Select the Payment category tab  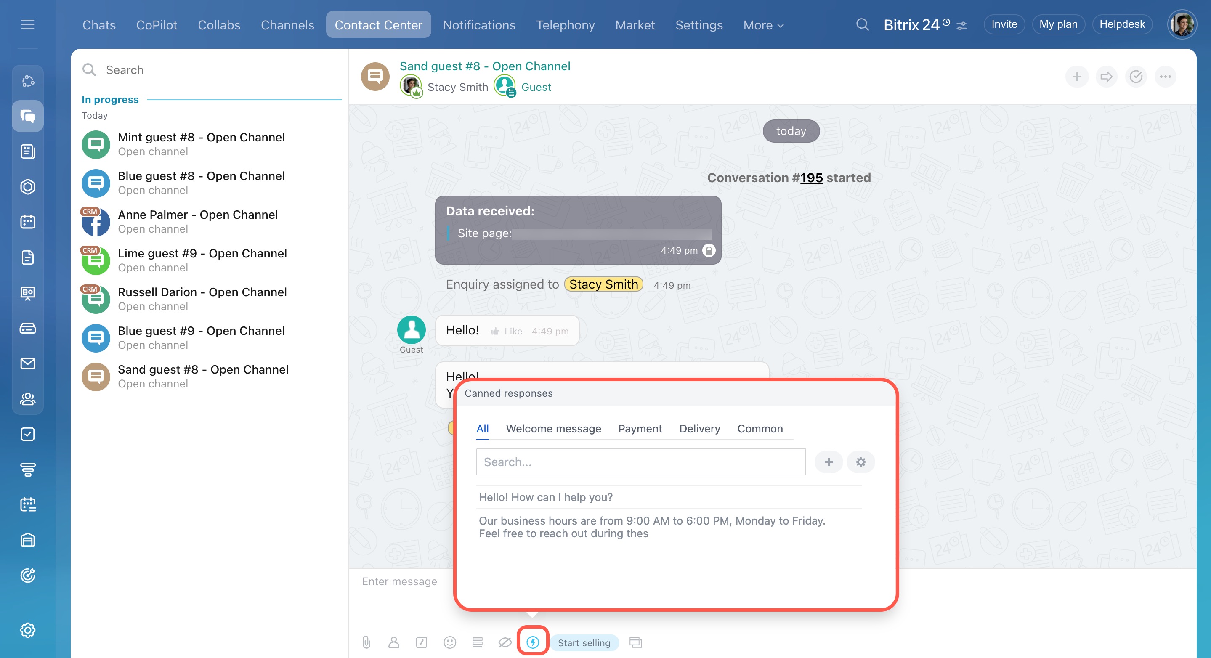click(640, 429)
